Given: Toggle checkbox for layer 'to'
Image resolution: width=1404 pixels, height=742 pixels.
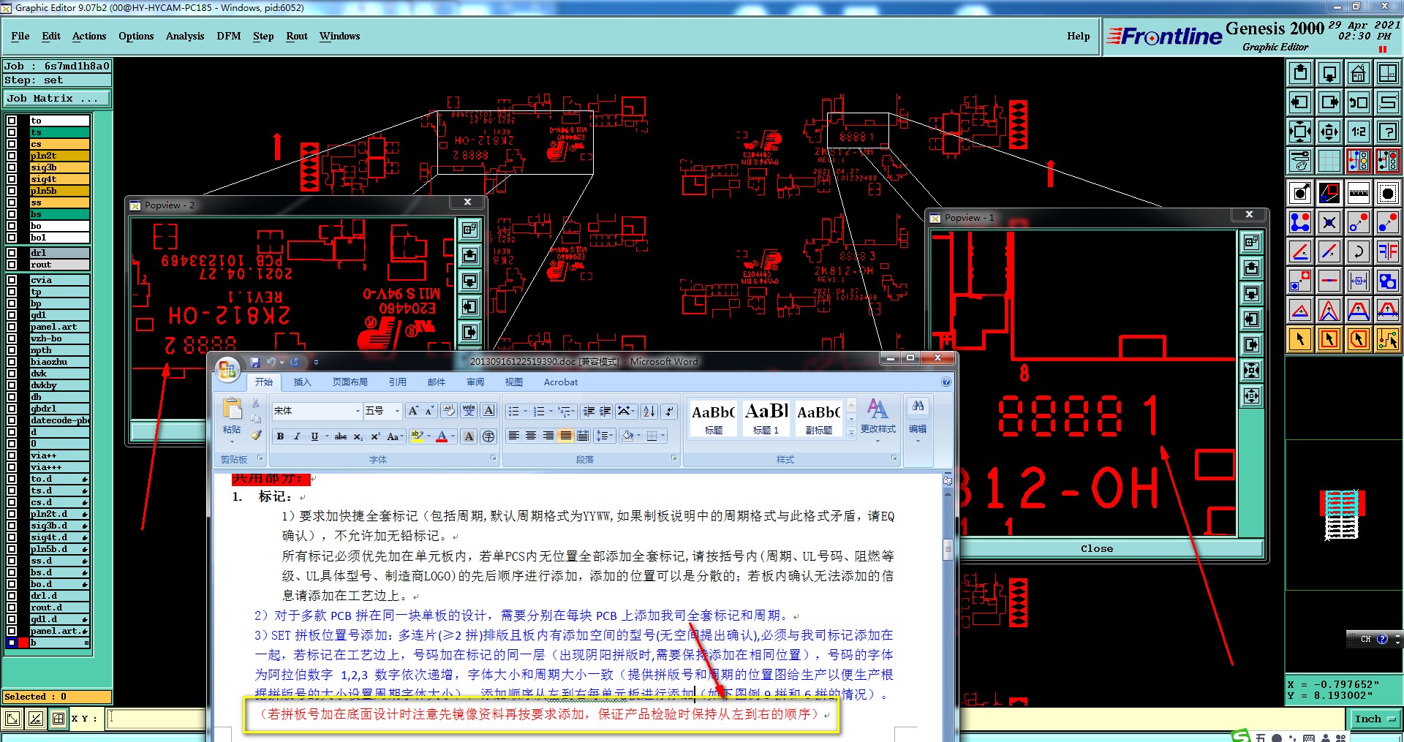Looking at the screenshot, I should click(x=12, y=121).
